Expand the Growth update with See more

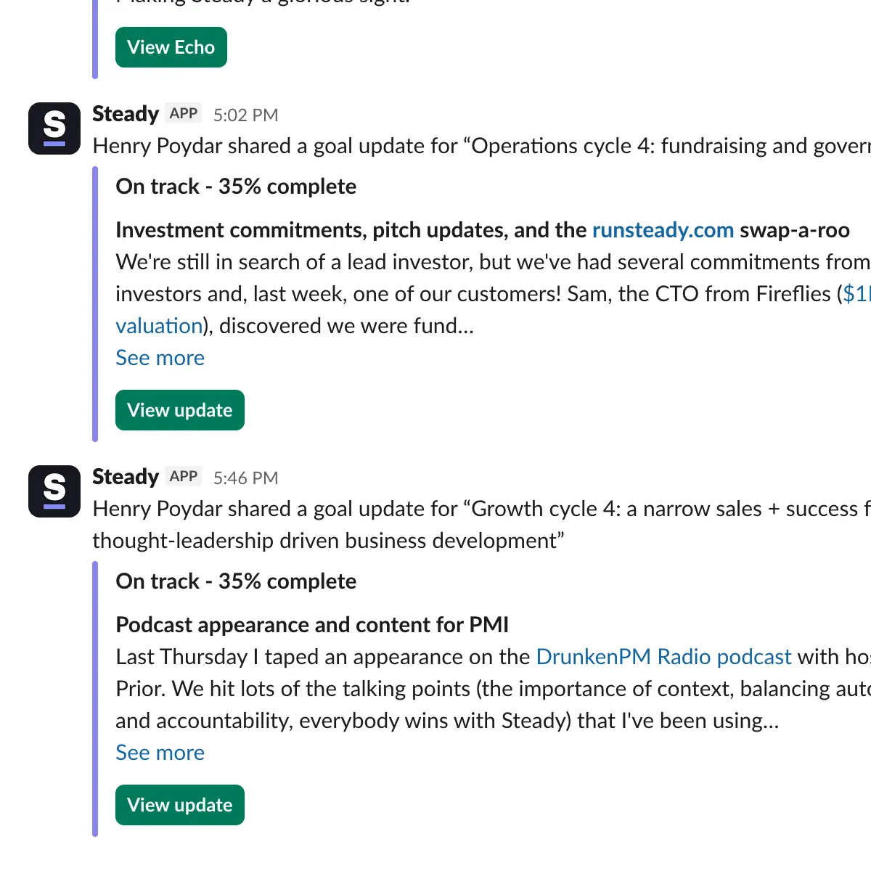(160, 753)
